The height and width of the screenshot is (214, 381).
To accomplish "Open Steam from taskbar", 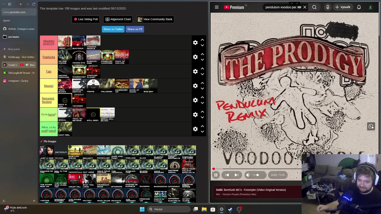I will point(230,209).
